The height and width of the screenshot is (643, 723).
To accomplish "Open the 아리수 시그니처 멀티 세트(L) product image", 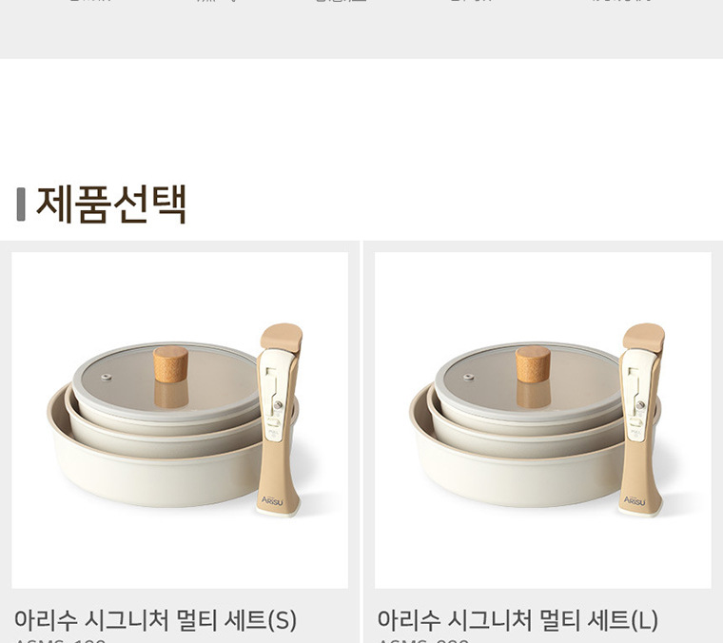I will click(x=542, y=419).
